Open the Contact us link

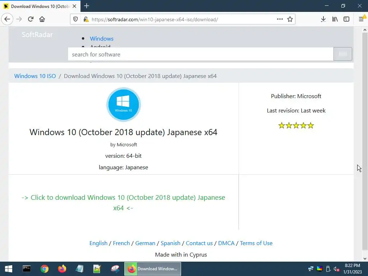[x=199, y=243]
